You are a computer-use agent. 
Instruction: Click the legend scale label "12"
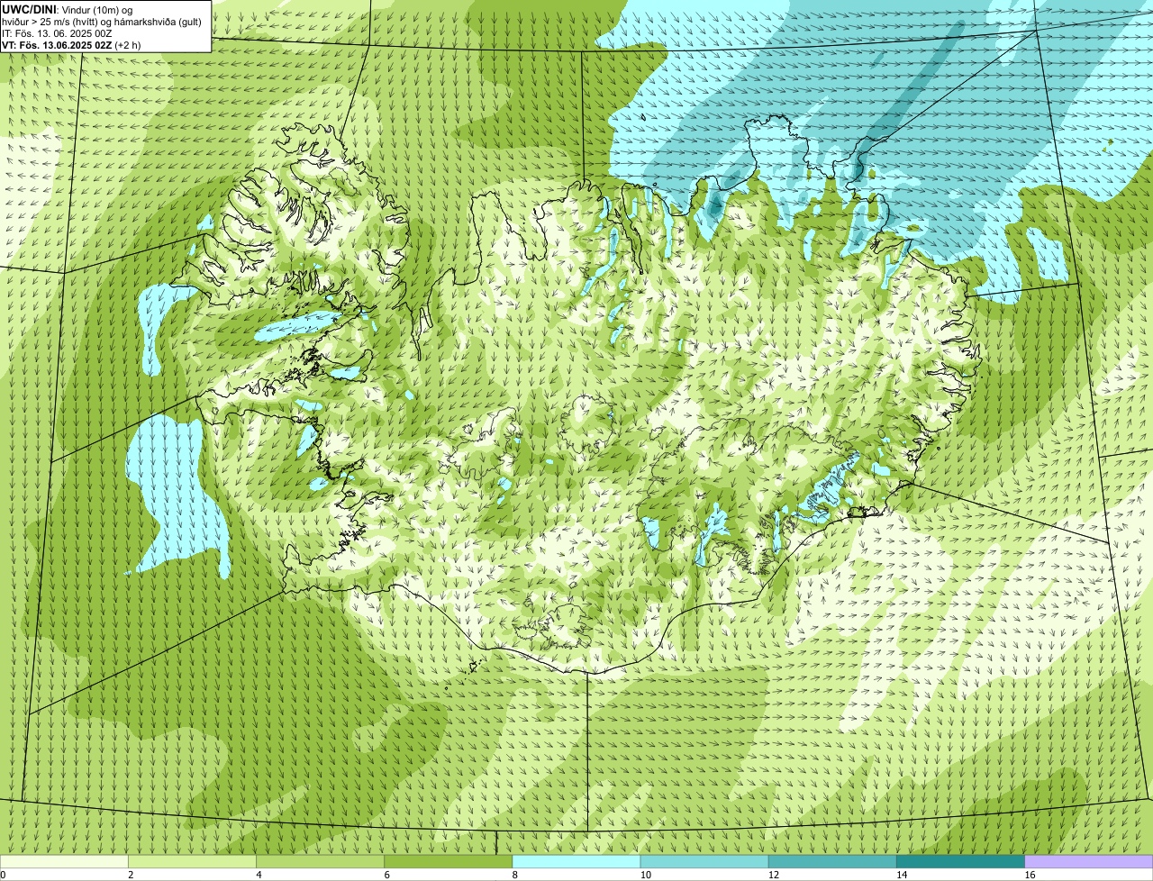tap(774, 875)
